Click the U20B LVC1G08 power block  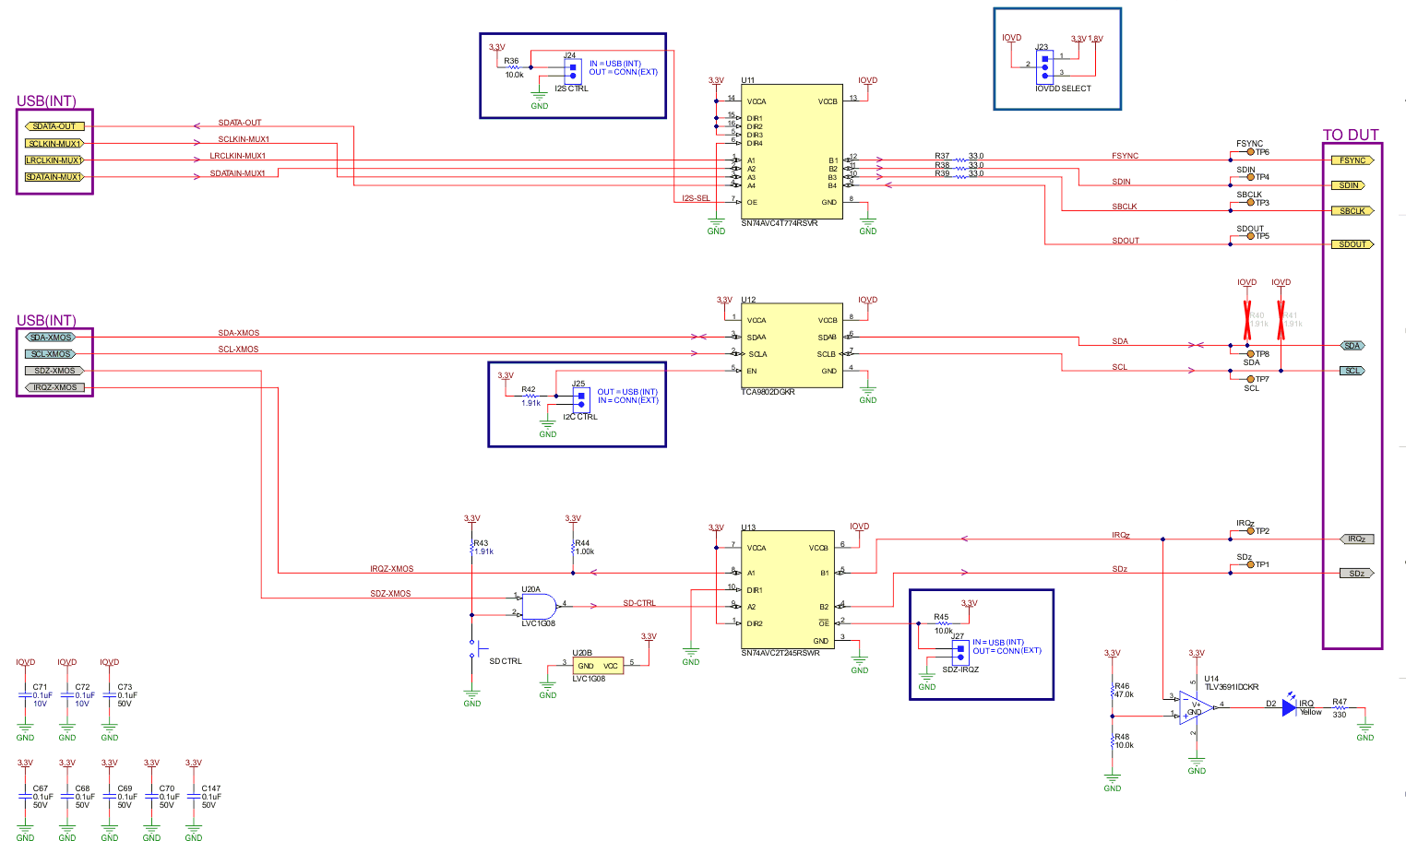point(597,666)
